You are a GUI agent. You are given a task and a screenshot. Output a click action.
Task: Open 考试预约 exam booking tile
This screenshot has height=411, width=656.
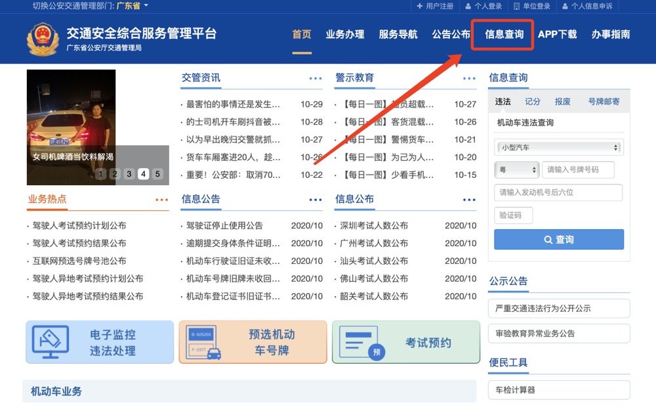pos(406,342)
